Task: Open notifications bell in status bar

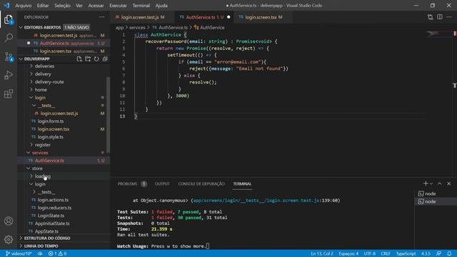Action: (449, 253)
